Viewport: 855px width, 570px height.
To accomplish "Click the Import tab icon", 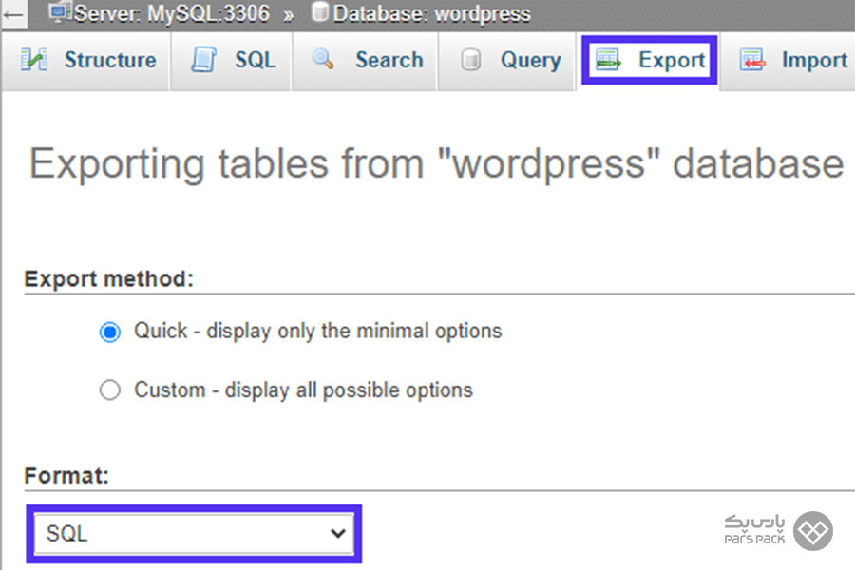I will point(752,60).
